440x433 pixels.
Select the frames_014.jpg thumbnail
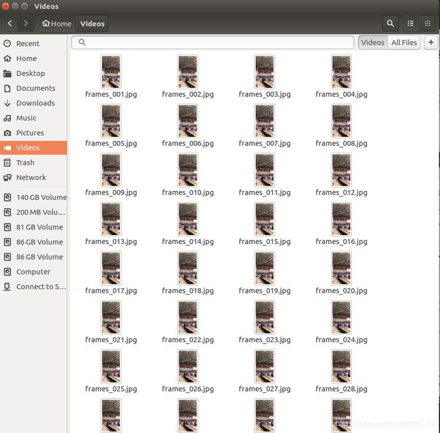188,220
